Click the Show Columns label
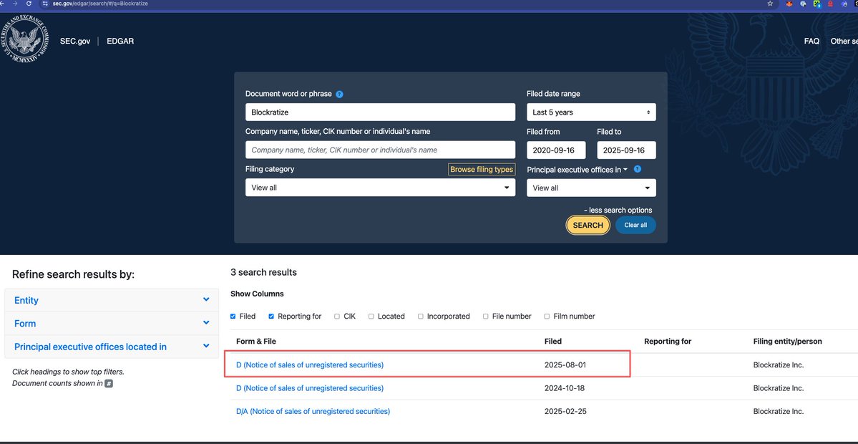Screen dimensions: 858x444 point(257,294)
